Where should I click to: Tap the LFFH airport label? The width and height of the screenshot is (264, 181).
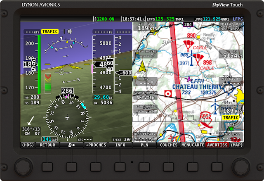[x=198, y=81]
